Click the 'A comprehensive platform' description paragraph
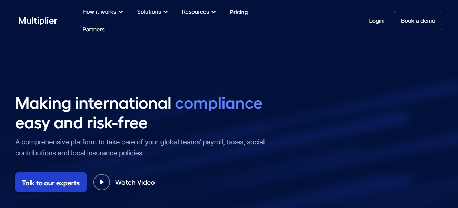This screenshot has width=458, height=208. coord(140,147)
